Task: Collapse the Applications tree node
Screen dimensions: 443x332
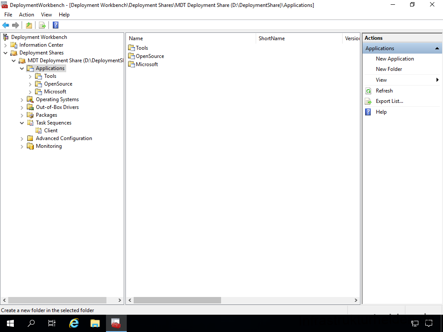Action: [22, 68]
